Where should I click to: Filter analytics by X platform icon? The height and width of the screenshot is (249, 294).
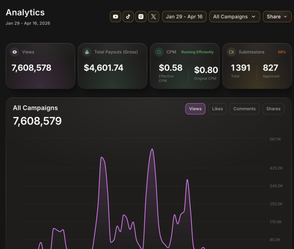tap(153, 17)
